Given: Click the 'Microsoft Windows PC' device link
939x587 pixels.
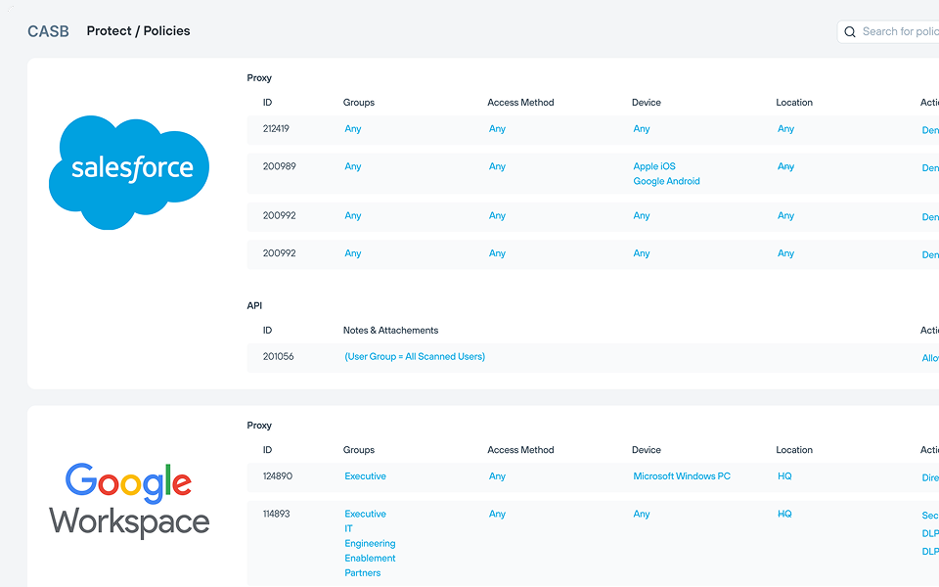Looking at the screenshot, I should click(x=682, y=476).
